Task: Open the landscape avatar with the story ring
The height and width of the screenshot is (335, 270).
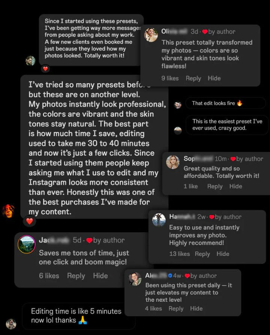Action: pos(27,244)
